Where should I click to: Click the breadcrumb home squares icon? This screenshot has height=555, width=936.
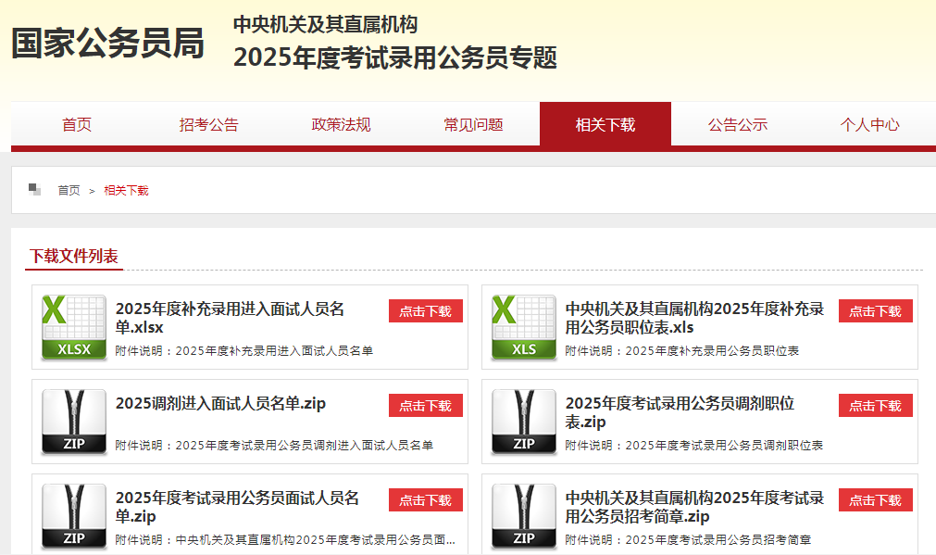tap(34, 190)
